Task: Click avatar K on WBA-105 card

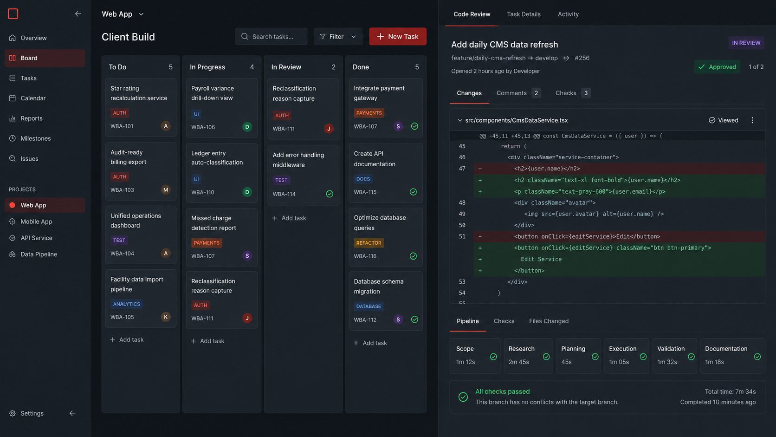Action: pos(166,317)
